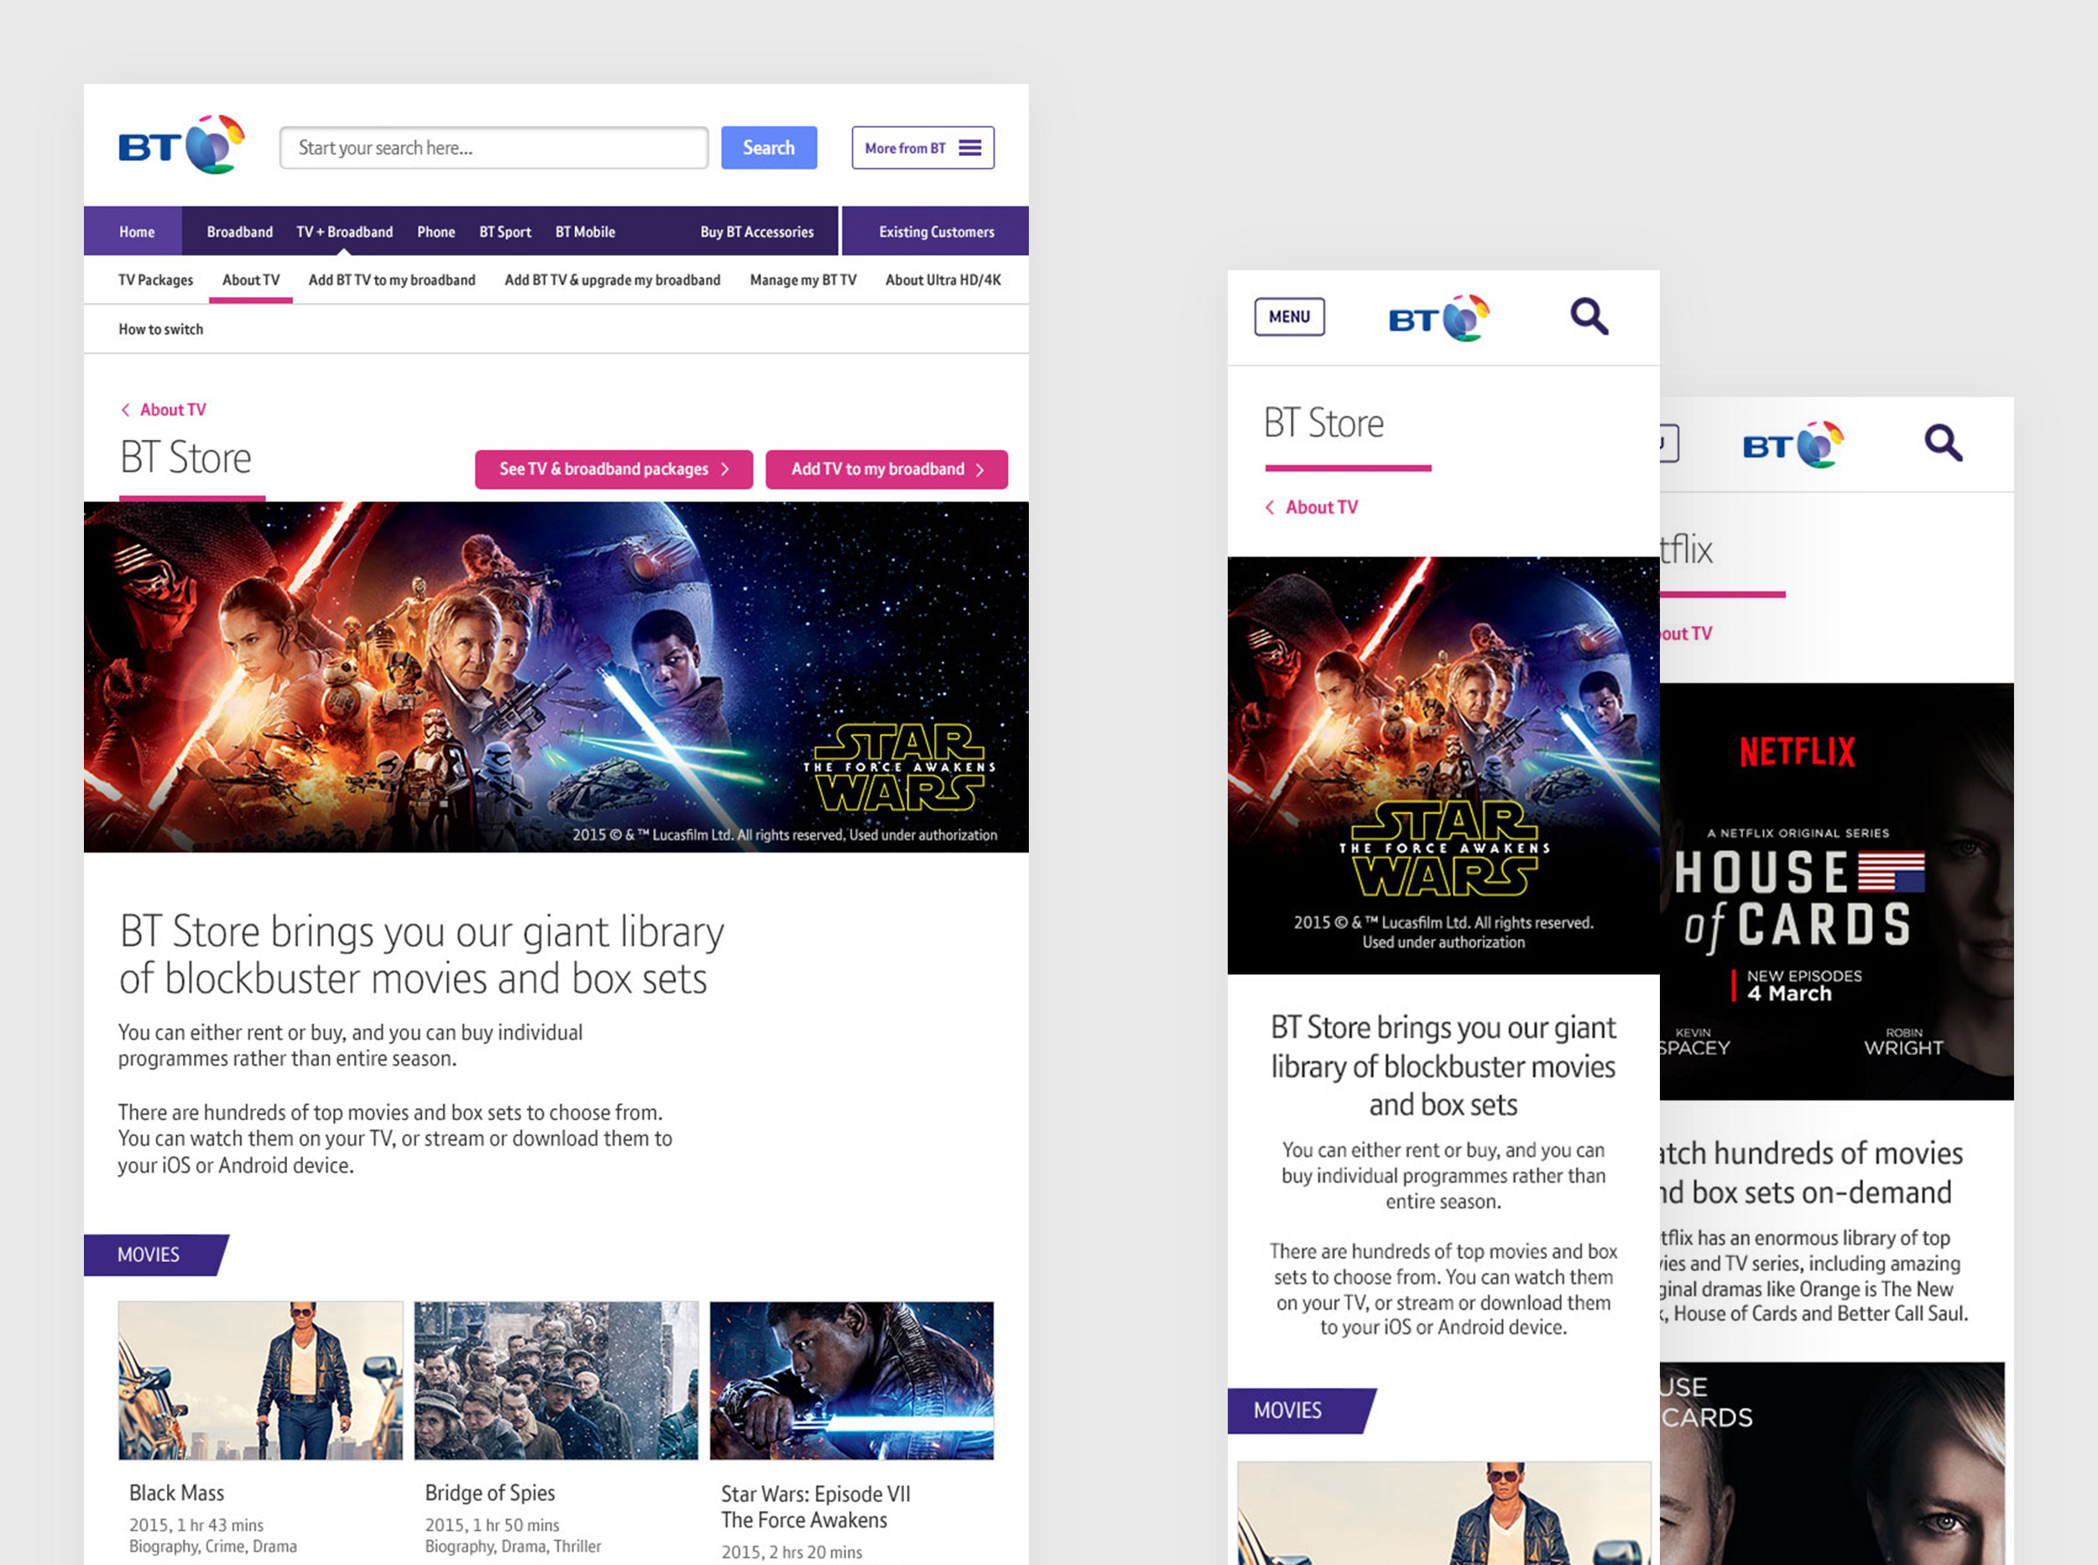This screenshot has width=2098, height=1565.
Task: Tap BT logo on rear Netflix mobile screen
Action: 1793,444
